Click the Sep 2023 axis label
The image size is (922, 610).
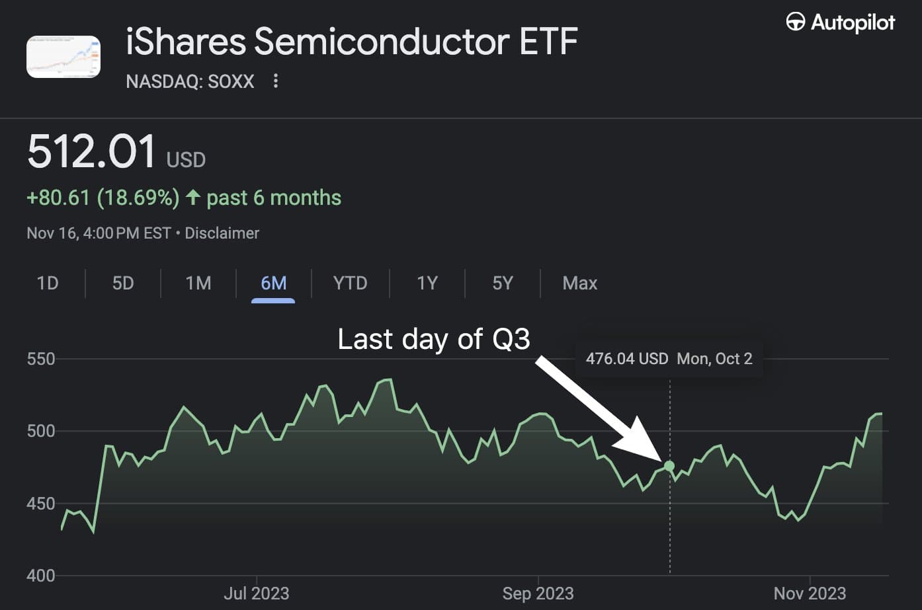click(x=538, y=593)
